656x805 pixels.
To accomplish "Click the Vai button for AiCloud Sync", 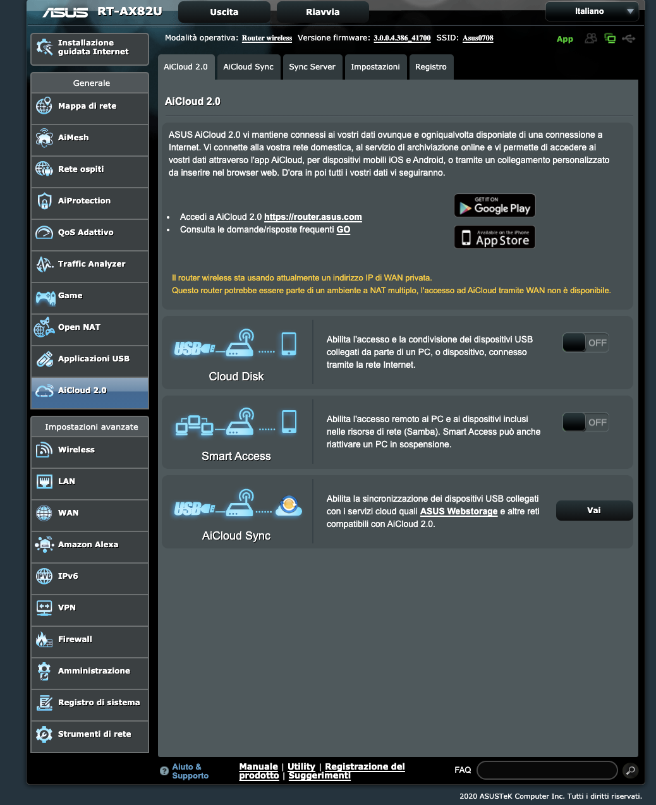I will click(x=594, y=511).
